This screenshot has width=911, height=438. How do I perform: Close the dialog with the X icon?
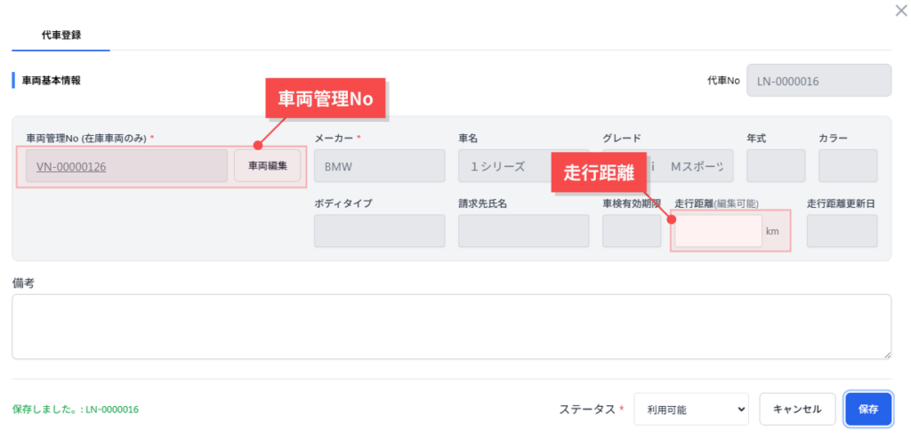coord(899,10)
